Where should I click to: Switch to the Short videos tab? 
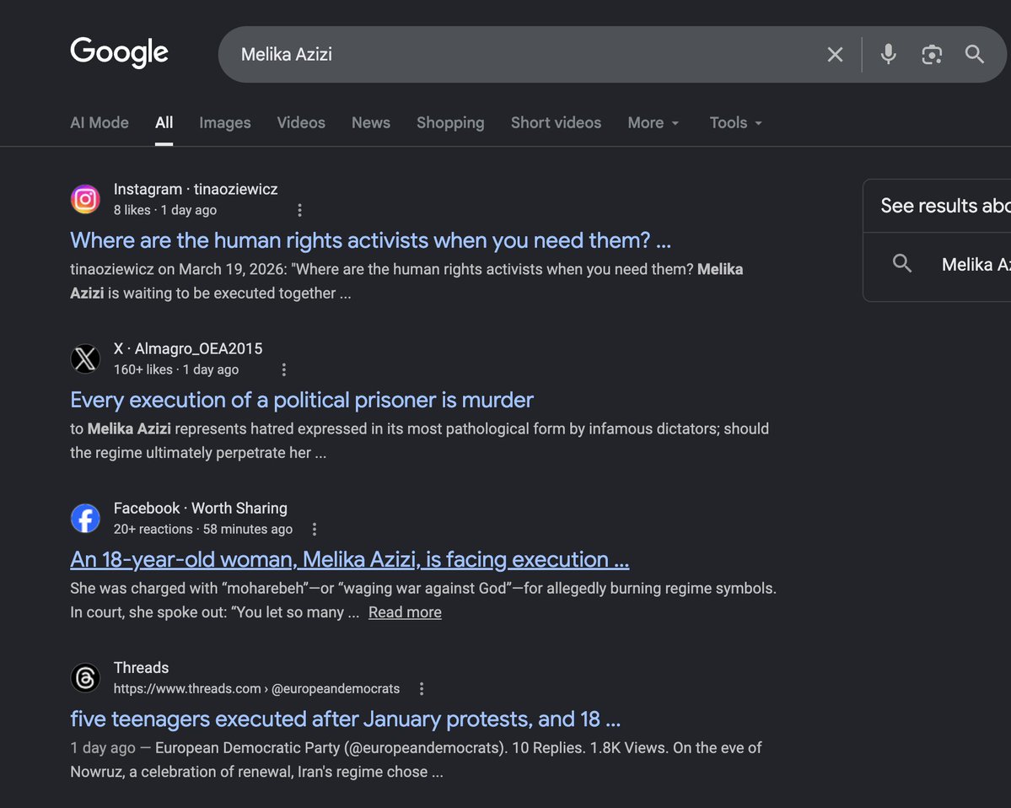tap(556, 122)
